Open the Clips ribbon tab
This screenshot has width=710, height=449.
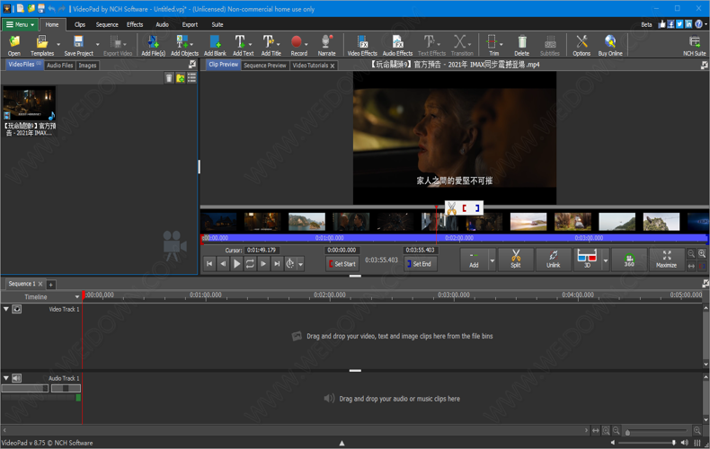(x=80, y=24)
